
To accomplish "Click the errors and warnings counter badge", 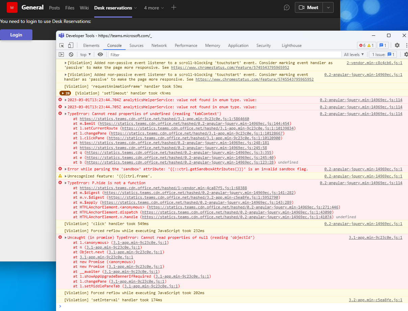I will pos(366,45).
